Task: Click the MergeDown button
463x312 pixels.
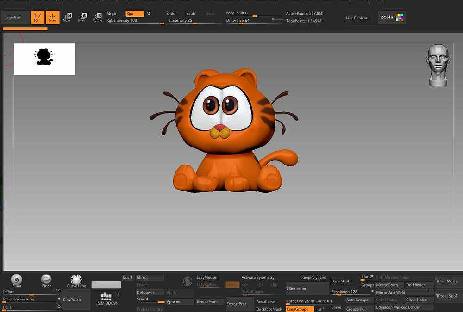Action: coord(389,285)
